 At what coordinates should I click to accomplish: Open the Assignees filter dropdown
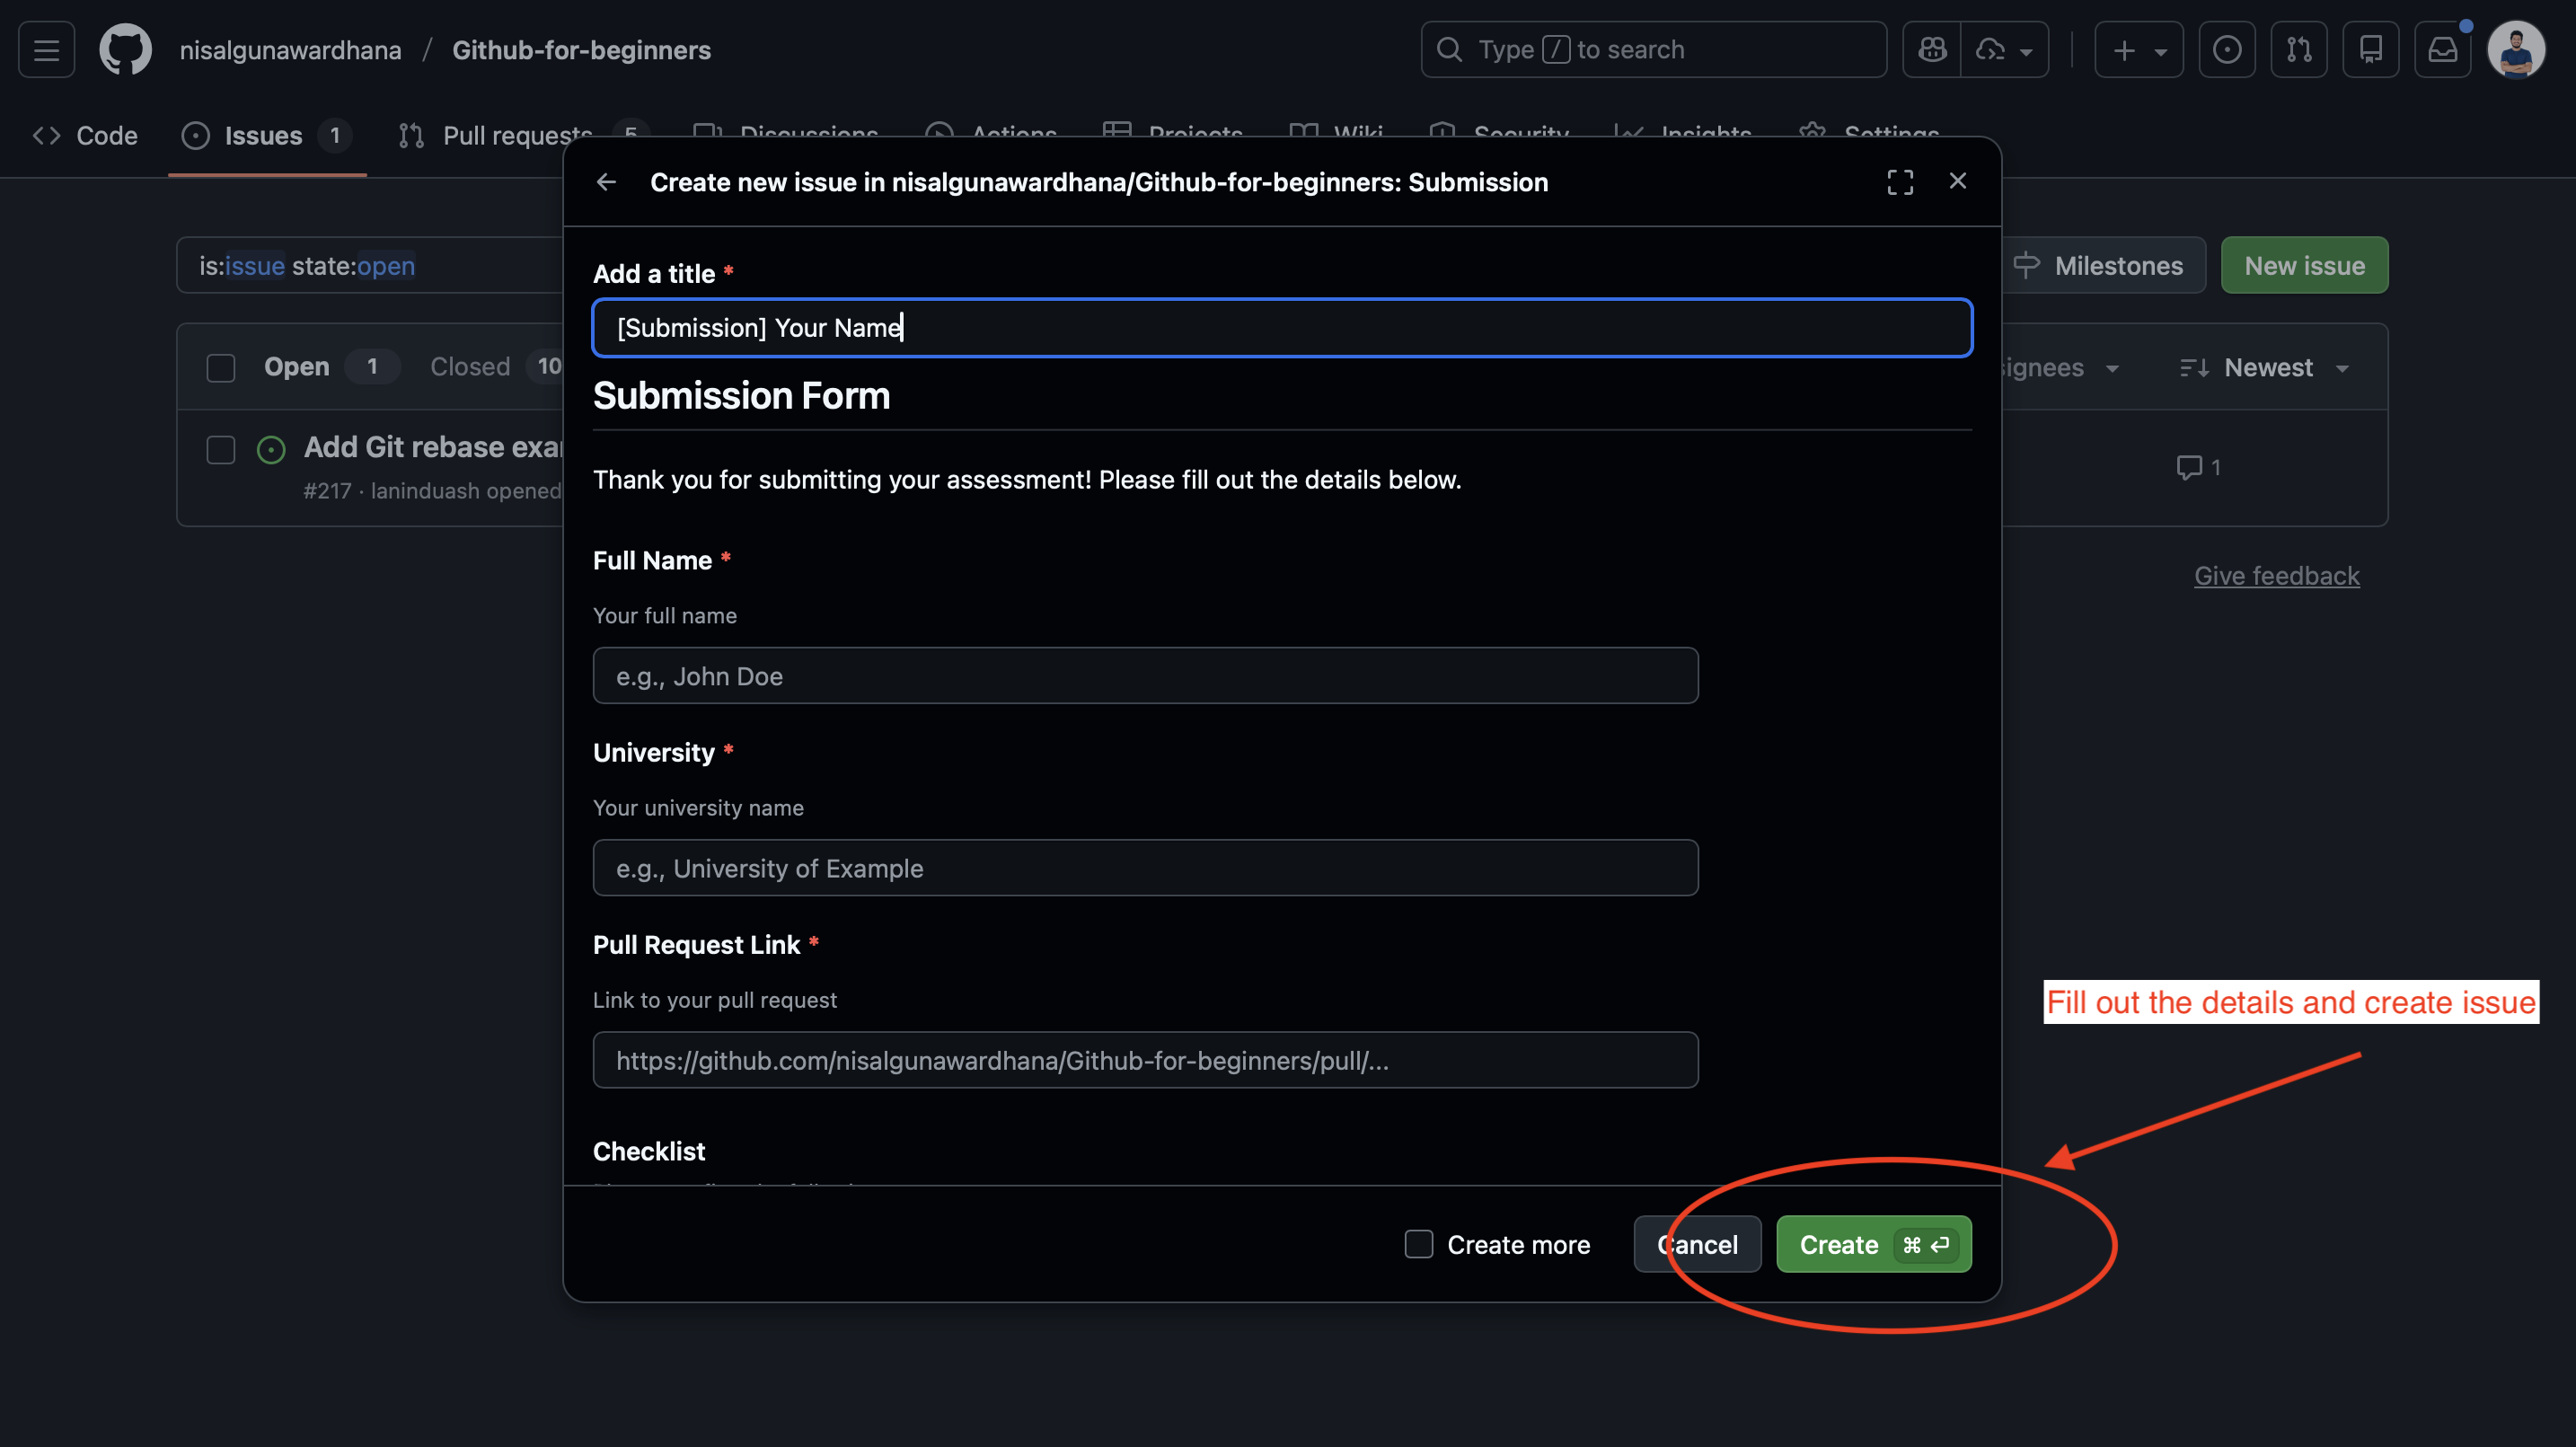click(2060, 367)
